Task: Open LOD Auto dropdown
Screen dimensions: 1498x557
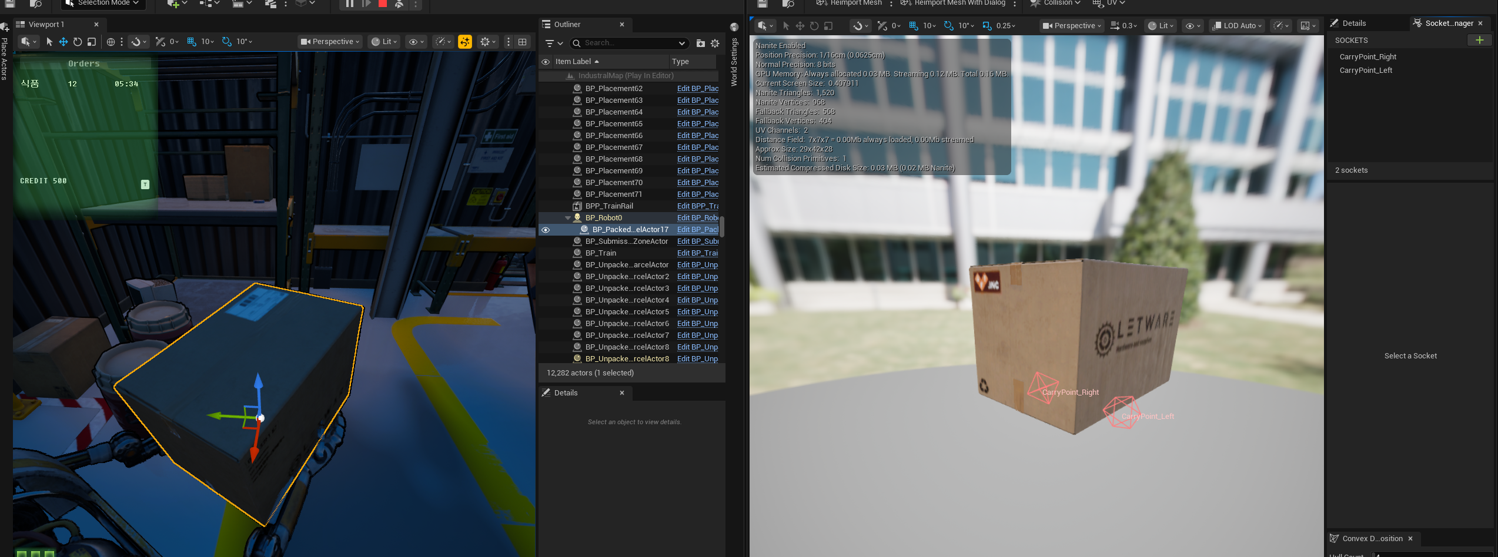Action: tap(1238, 26)
